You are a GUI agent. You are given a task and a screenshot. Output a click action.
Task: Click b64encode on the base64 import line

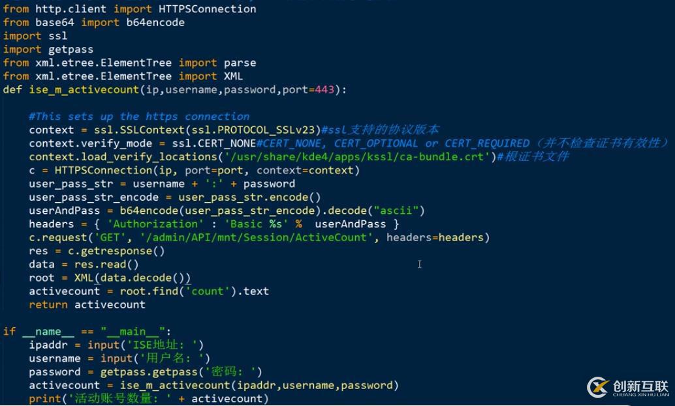(x=155, y=22)
